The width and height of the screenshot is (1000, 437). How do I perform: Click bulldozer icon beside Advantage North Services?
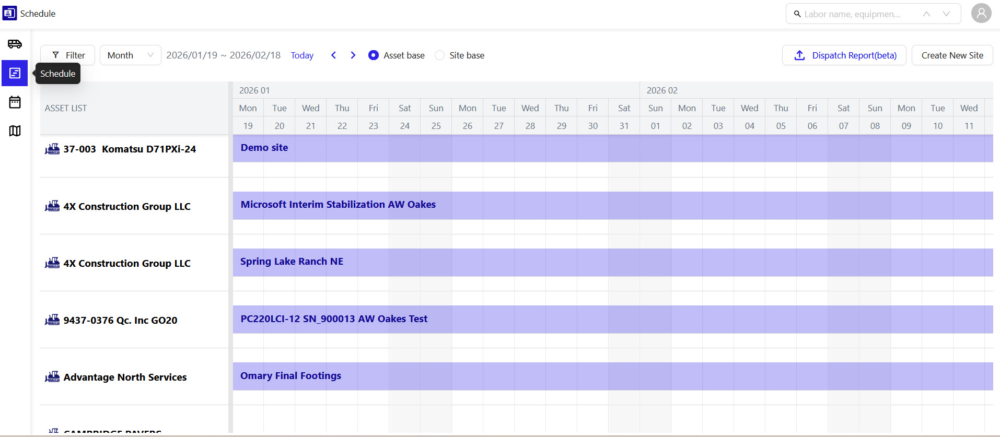tap(52, 377)
